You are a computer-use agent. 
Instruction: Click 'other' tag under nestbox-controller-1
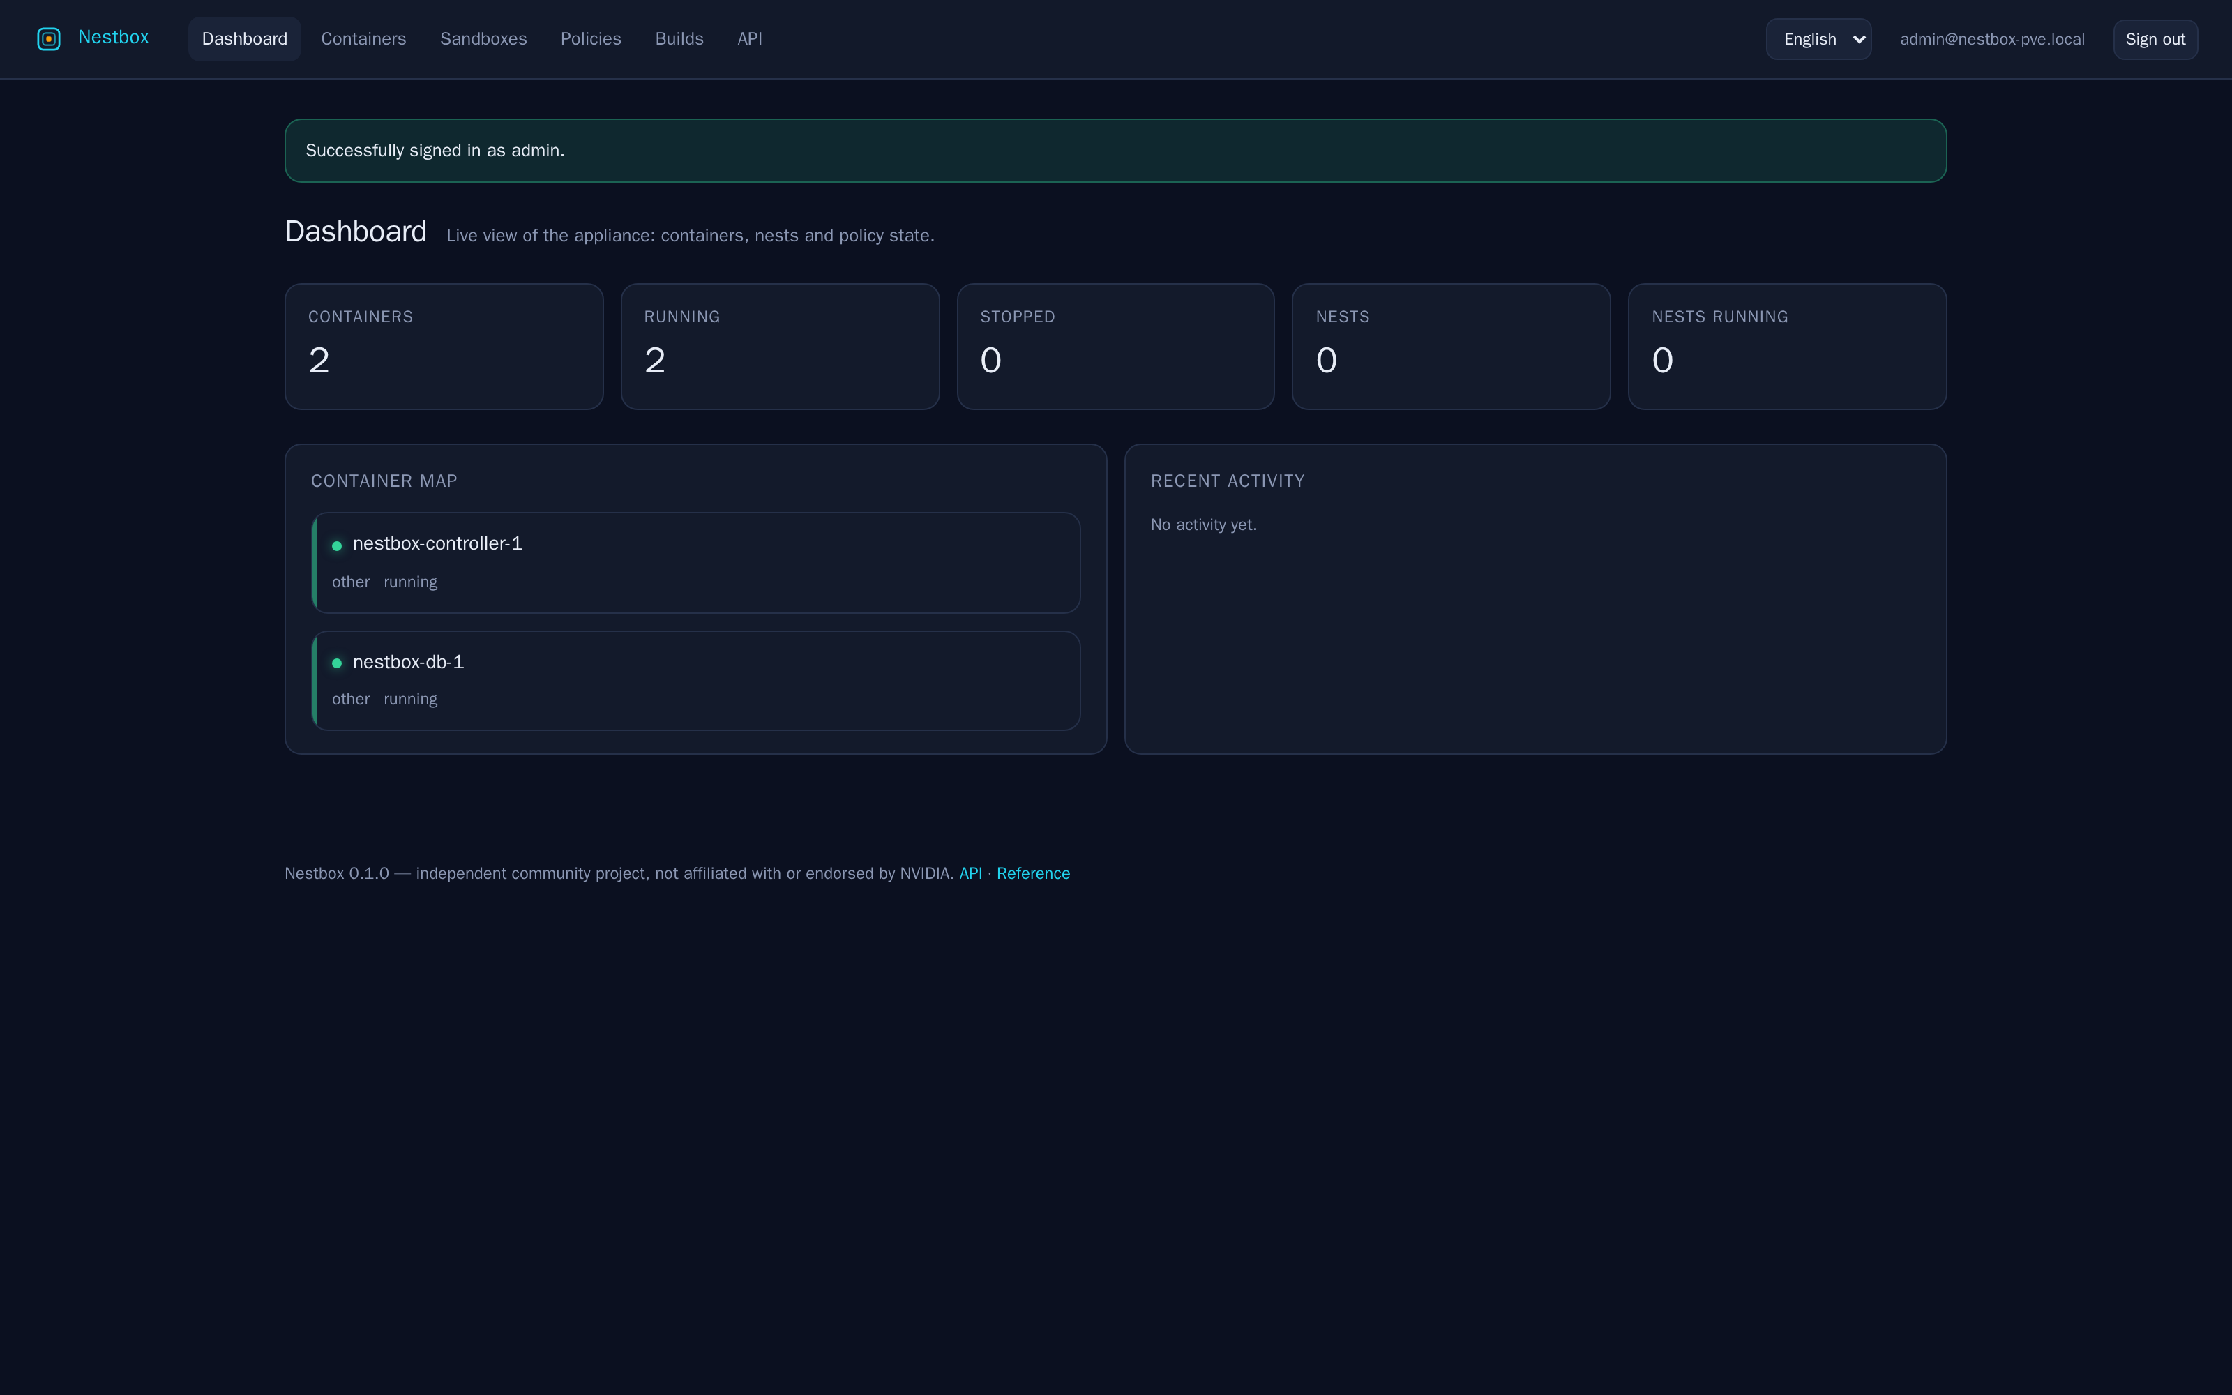[350, 582]
